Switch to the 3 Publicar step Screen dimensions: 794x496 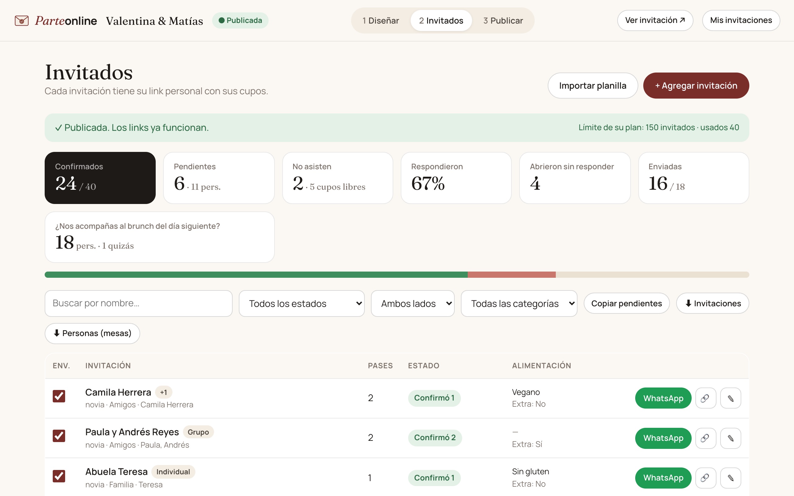pos(503,21)
